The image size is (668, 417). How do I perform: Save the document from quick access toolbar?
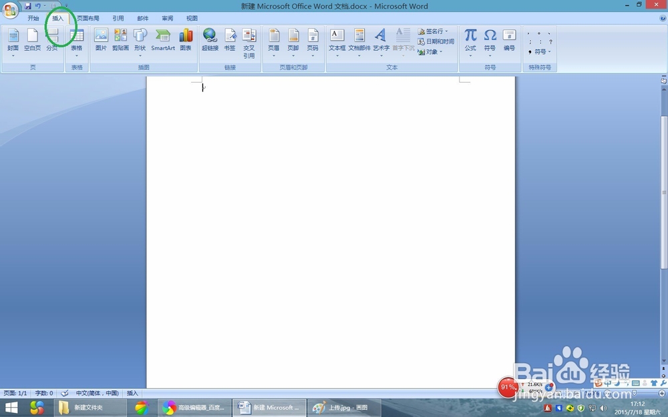(27, 6)
